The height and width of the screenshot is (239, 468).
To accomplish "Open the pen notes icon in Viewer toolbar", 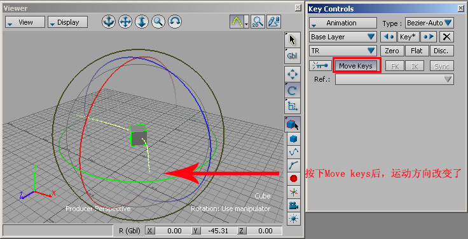I will pos(273,22).
